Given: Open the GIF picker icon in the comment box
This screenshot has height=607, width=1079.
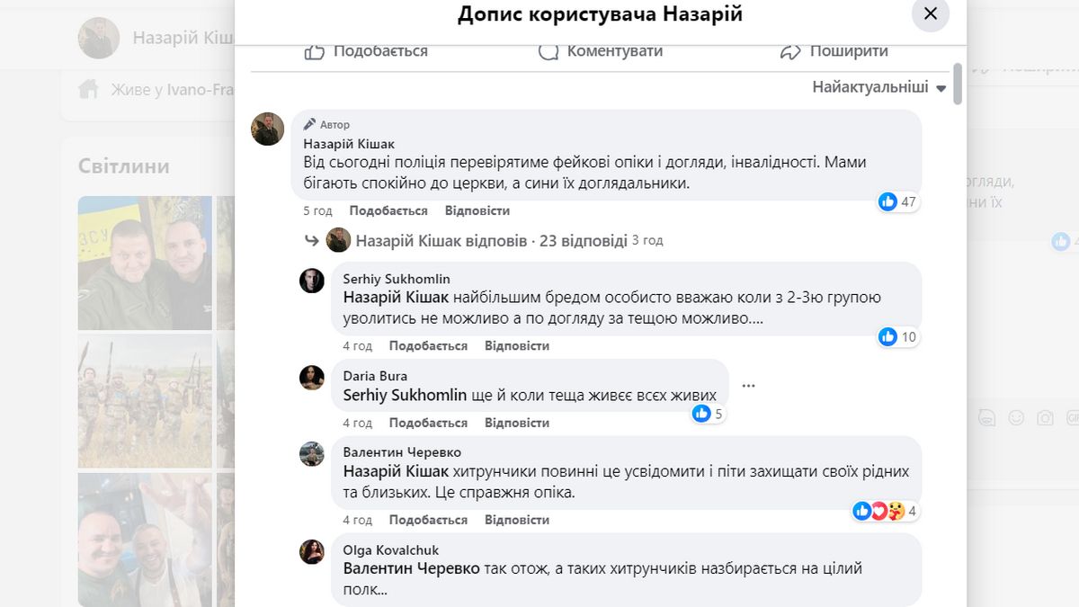Looking at the screenshot, I should (x=1073, y=417).
